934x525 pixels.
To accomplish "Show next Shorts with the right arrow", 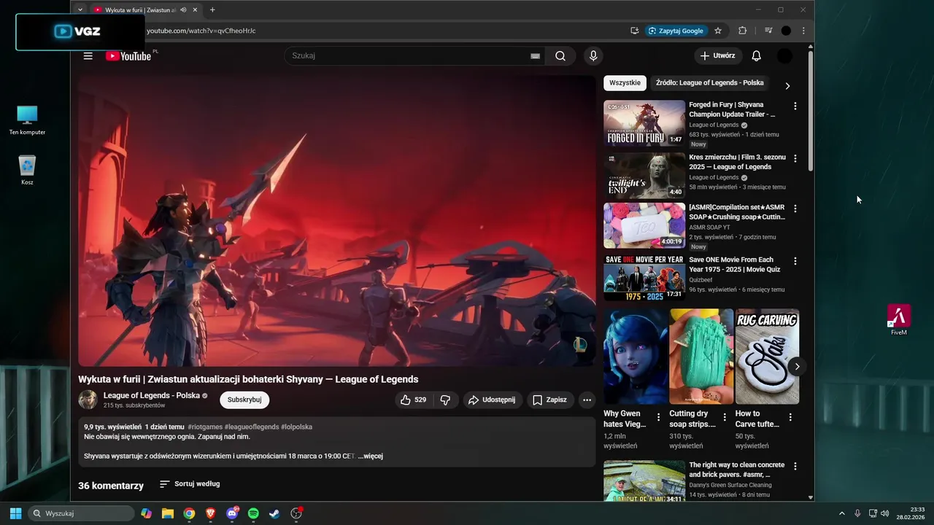I will (x=797, y=367).
